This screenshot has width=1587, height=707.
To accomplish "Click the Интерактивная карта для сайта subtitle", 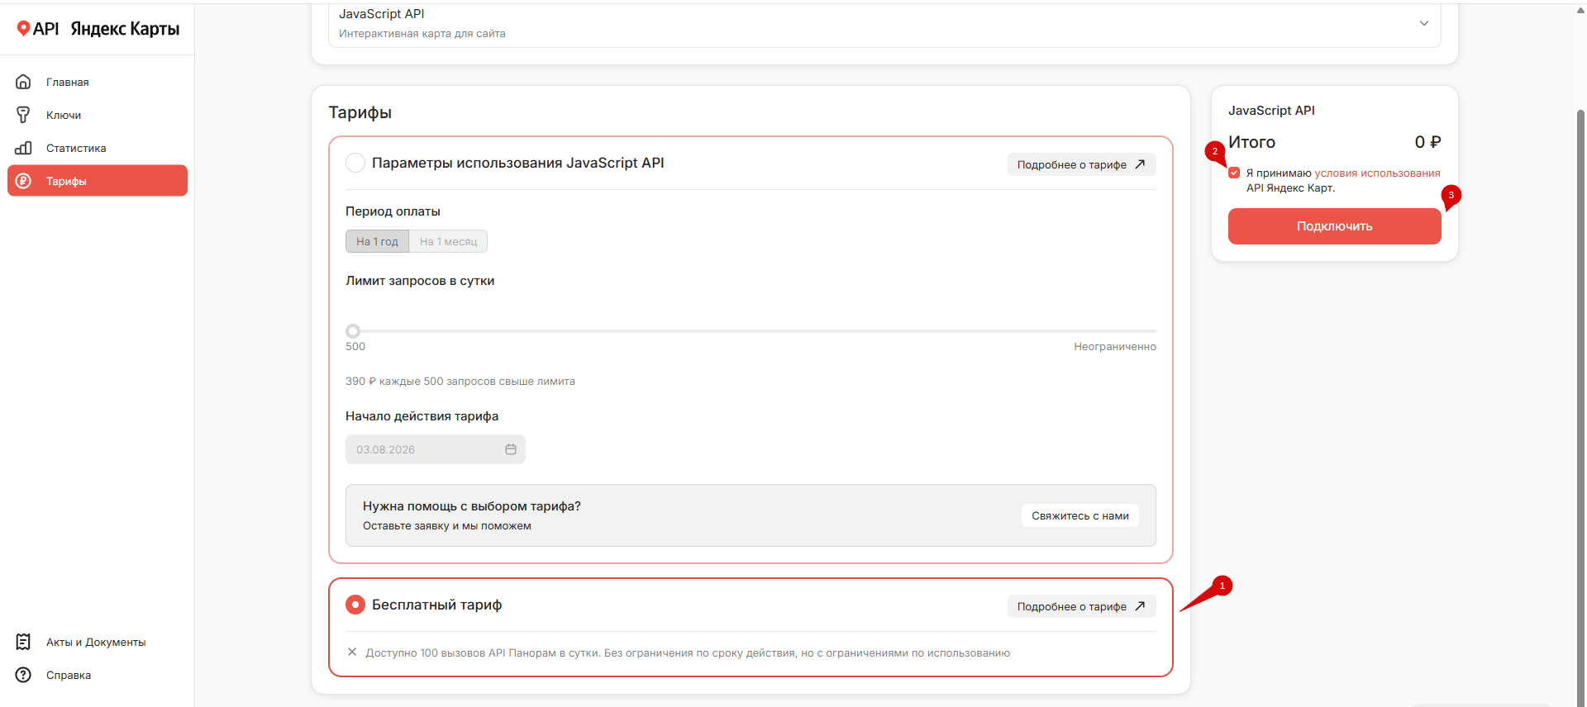I will coord(422,33).
